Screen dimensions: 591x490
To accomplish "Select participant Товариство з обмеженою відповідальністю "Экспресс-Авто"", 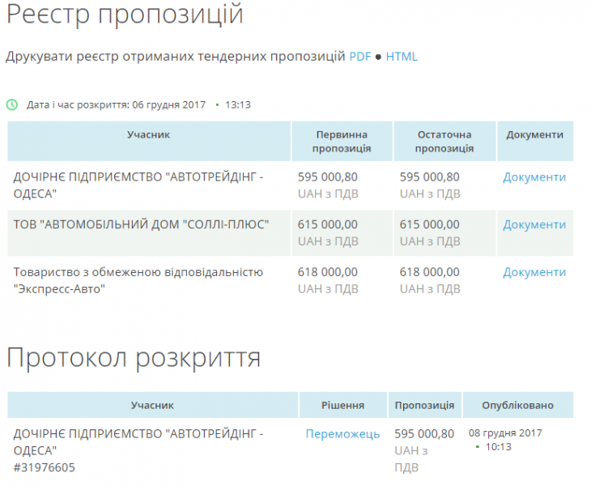I will 138,280.
